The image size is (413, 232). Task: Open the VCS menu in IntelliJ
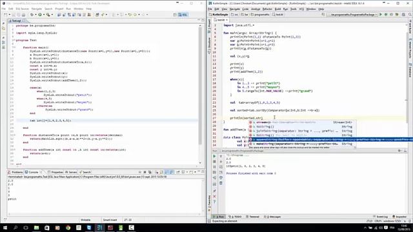pos(301,9)
